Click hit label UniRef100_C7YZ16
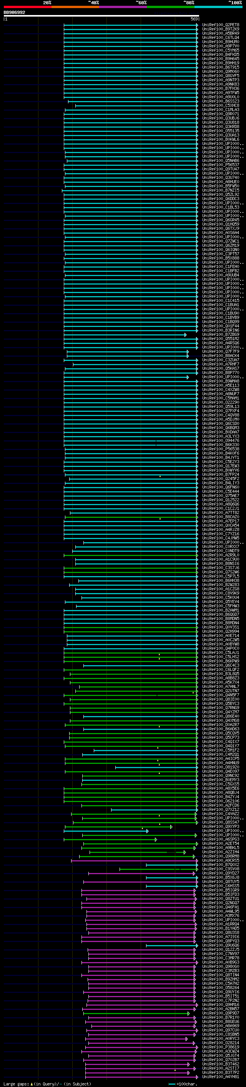Image resolution: width=246 pixels, height=1087 pixels. coord(220,534)
